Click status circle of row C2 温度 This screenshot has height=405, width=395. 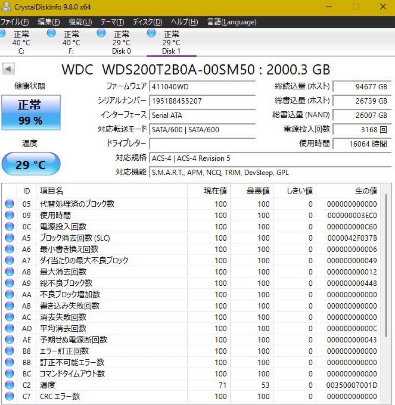[x=9, y=385]
